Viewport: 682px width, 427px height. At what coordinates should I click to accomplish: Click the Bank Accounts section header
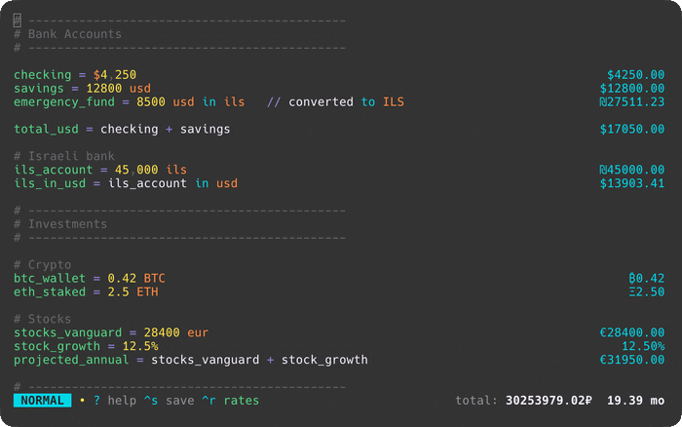pyautogui.click(x=68, y=34)
